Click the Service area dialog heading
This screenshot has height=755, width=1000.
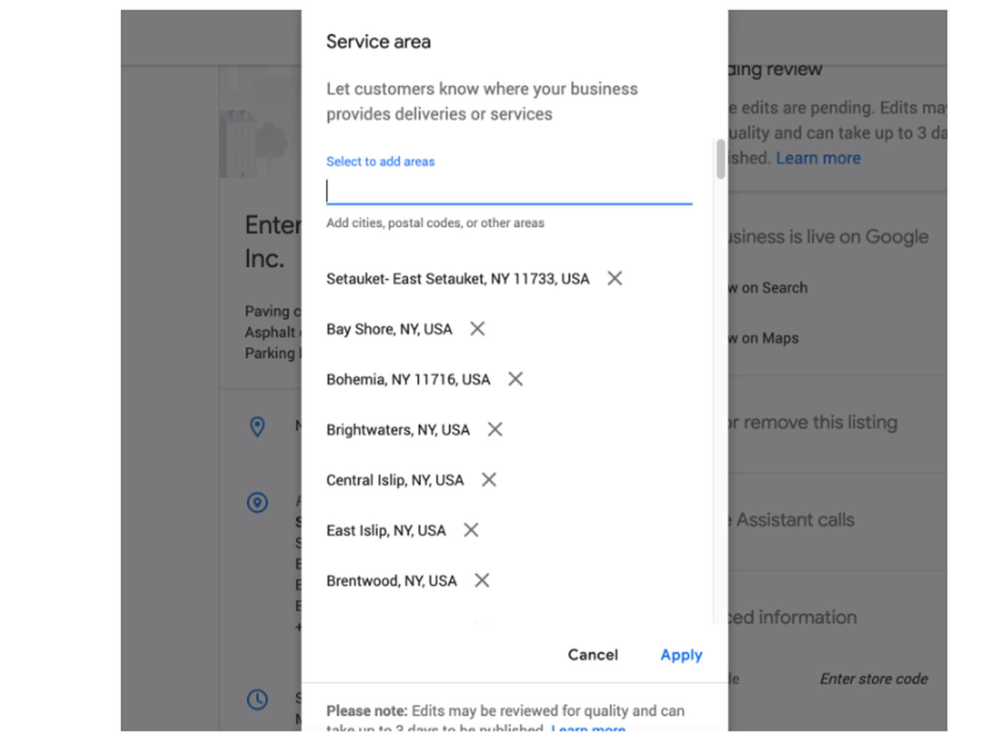tap(379, 42)
